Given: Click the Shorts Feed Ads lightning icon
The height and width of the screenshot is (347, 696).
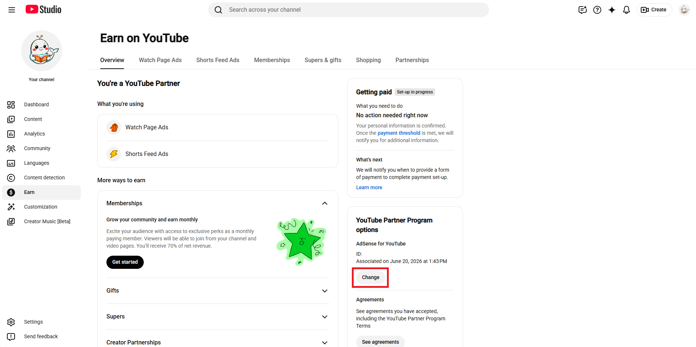Looking at the screenshot, I should point(114,154).
